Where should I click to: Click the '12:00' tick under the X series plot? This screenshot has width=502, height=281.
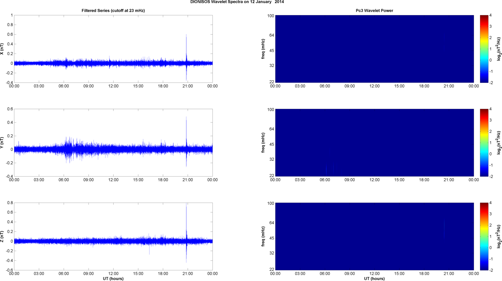coord(113,86)
